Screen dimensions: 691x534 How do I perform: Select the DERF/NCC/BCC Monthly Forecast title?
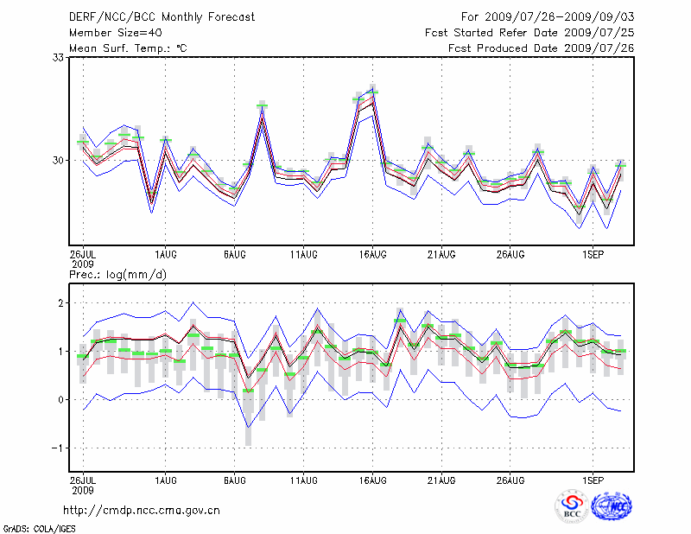point(161,16)
